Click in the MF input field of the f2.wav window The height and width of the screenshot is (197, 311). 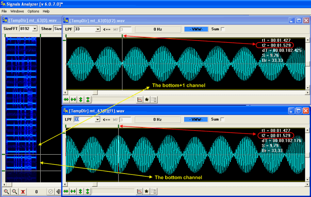coord(125,29)
